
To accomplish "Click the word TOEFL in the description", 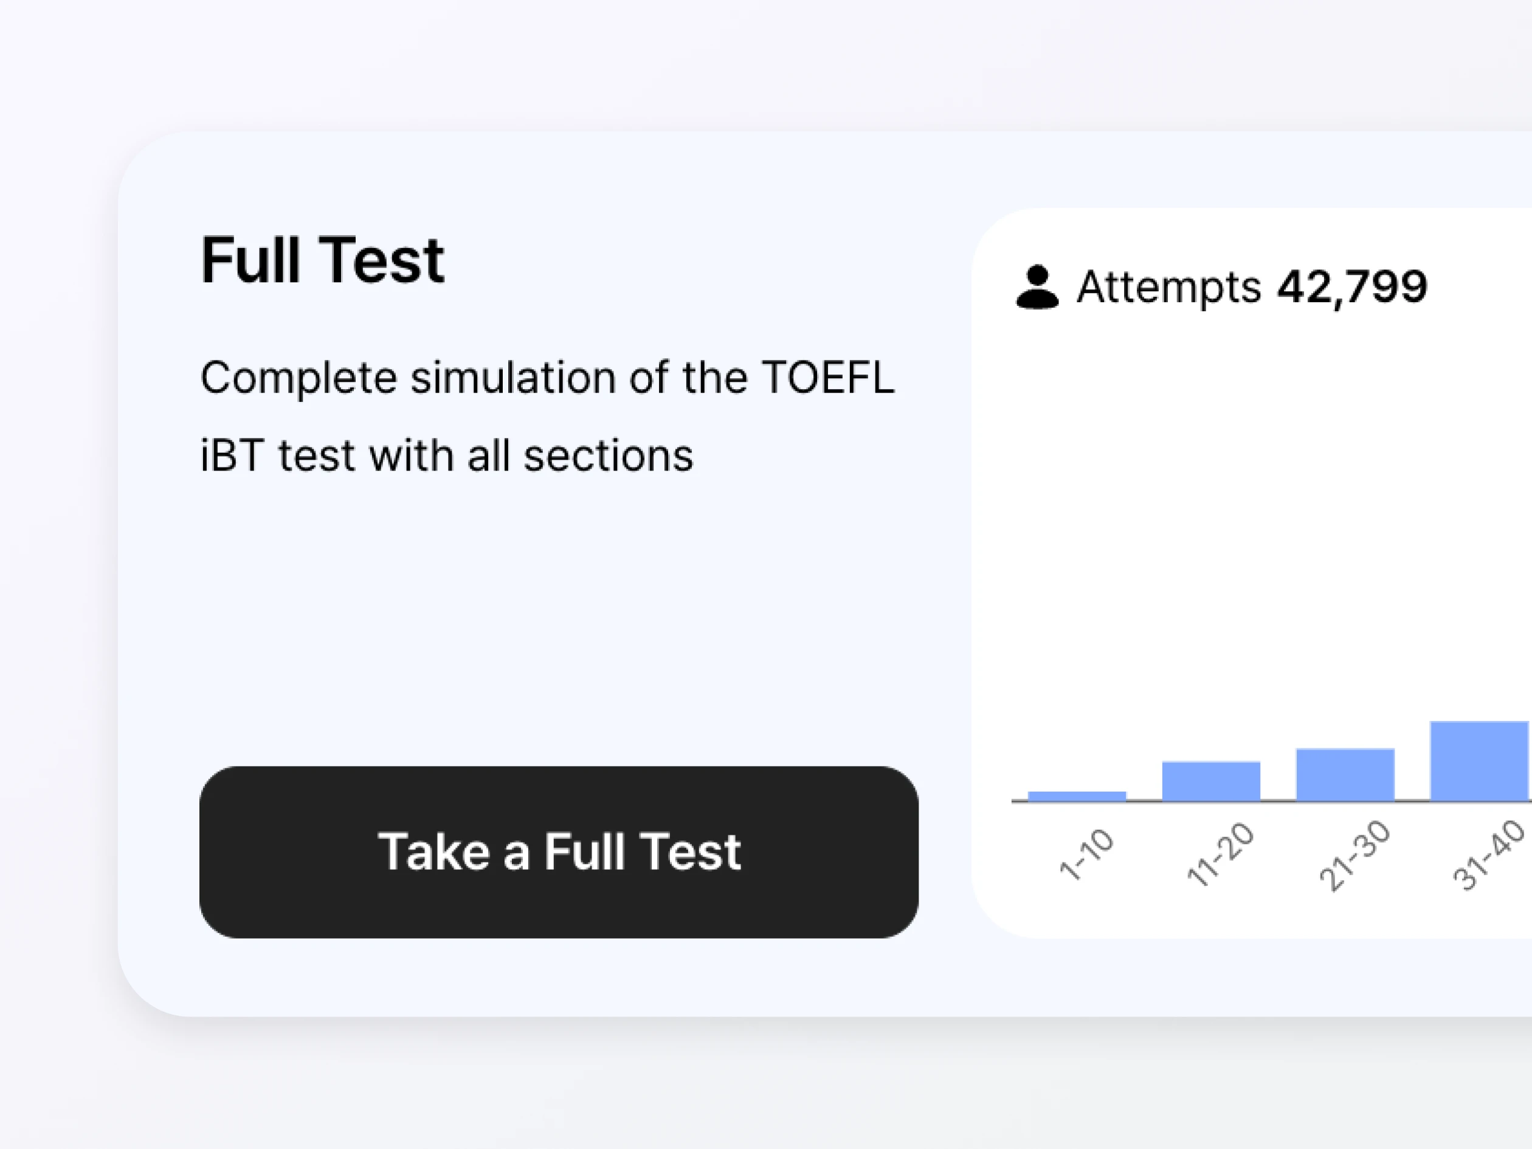I will coord(827,378).
